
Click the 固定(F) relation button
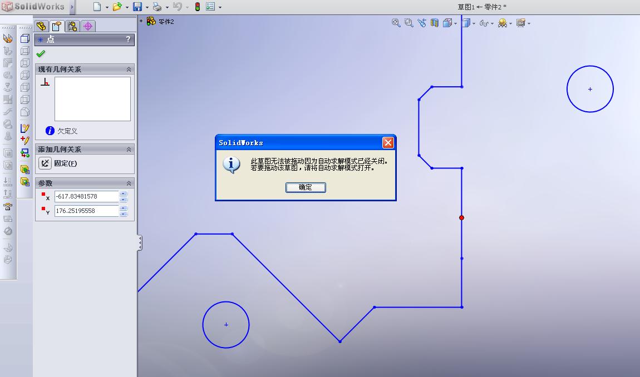click(45, 163)
